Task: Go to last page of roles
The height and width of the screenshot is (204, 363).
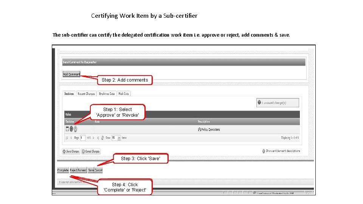Action: point(98,138)
